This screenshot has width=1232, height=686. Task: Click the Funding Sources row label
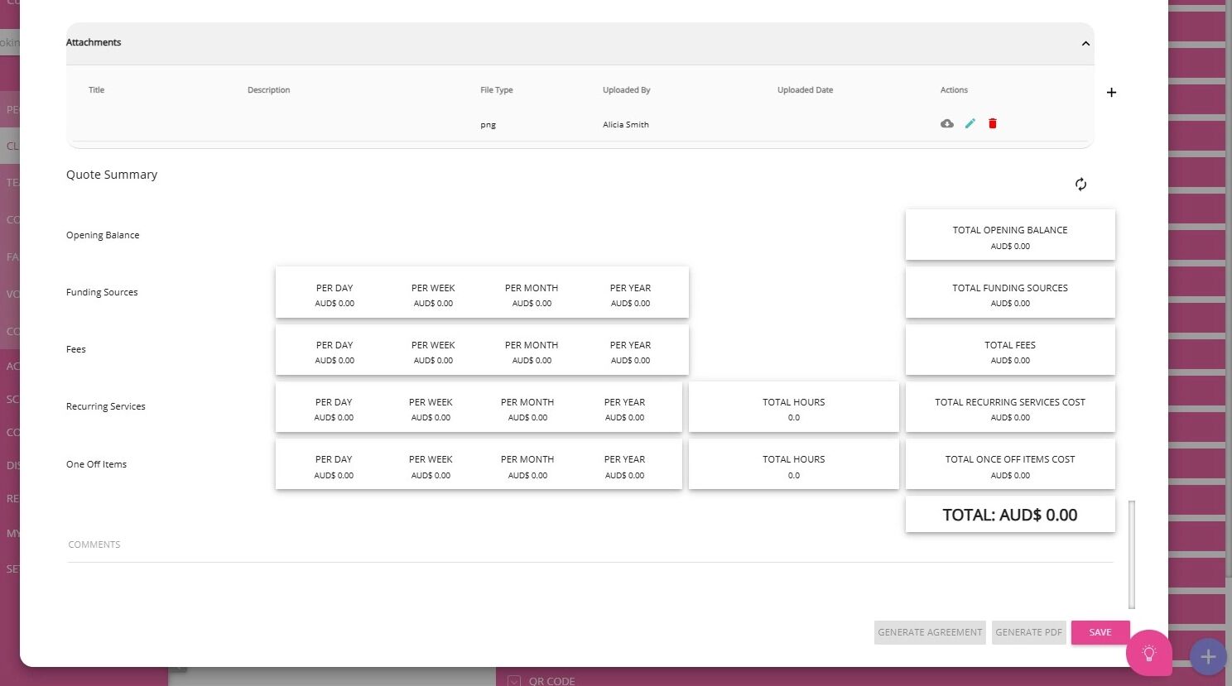(102, 292)
